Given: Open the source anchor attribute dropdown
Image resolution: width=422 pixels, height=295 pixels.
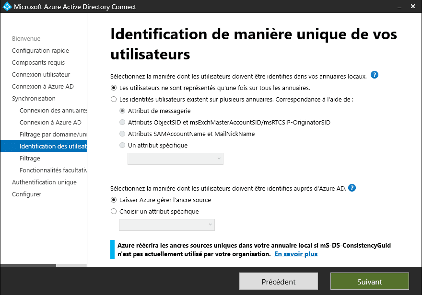Looking at the screenshot, I should (x=166, y=225).
